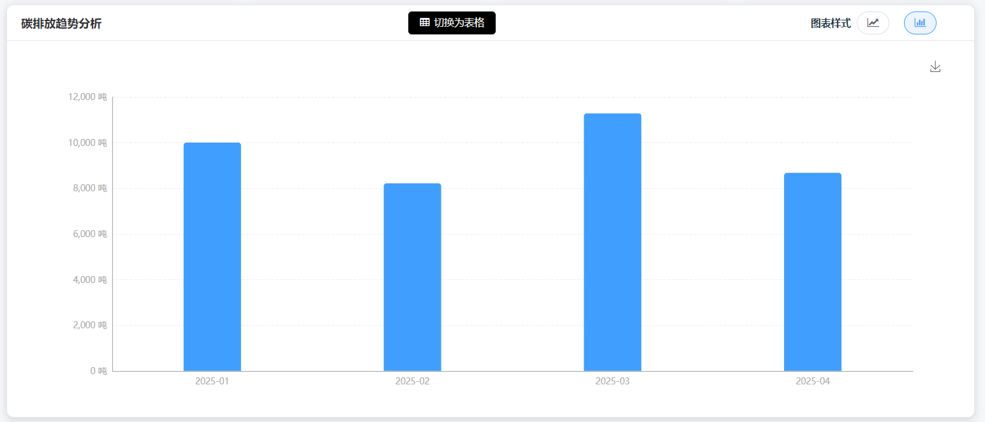985x422 pixels.
Task: Click the 碳排放趋势分析 panel title
Action: [x=61, y=24]
